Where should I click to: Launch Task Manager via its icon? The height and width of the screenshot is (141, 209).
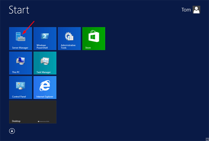[x=45, y=61]
